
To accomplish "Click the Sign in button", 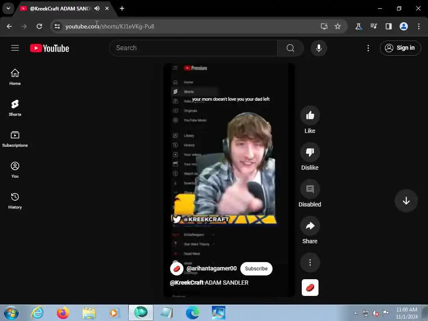I will pyautogui.click(x=400, y=48).
